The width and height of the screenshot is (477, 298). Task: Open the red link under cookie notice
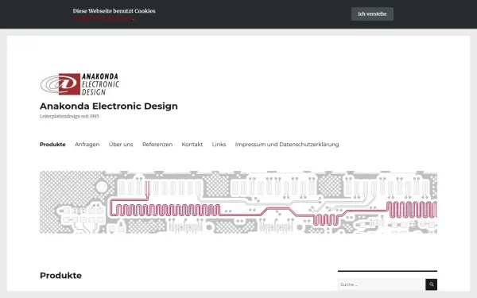point(103,18)
